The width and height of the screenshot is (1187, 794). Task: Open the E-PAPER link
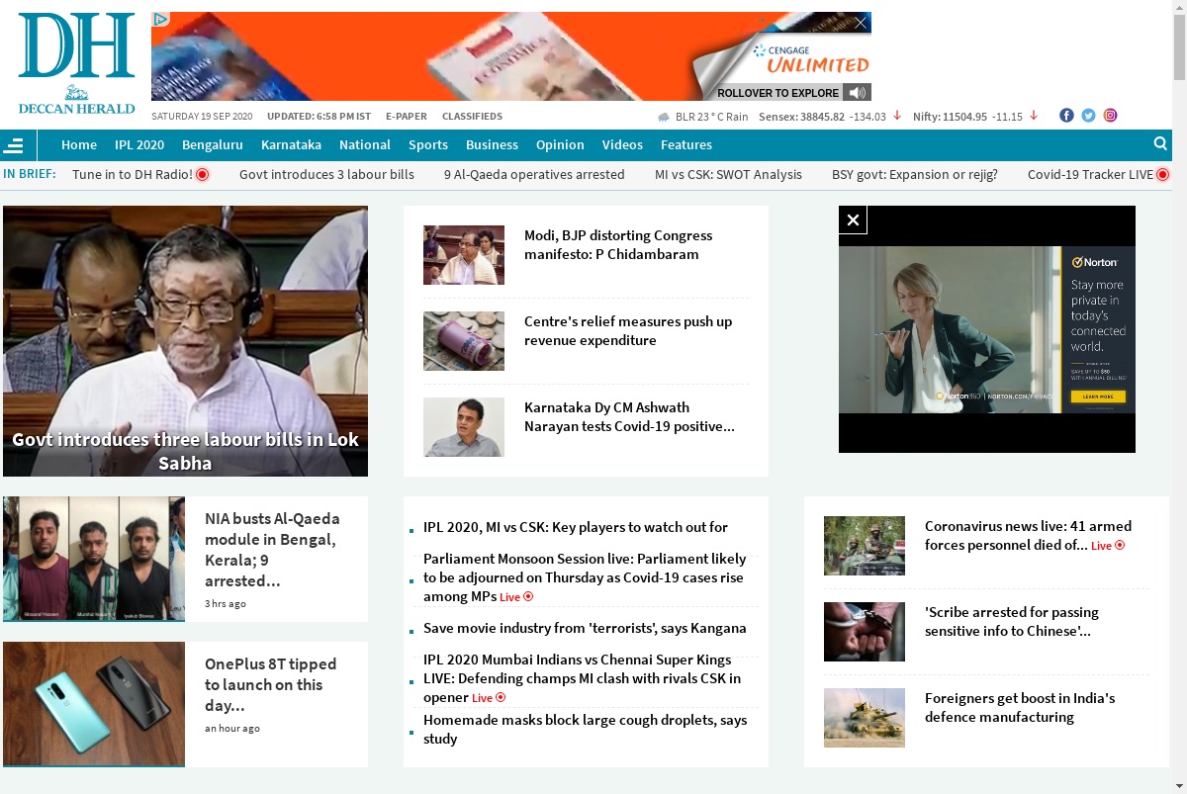click(407, 117)
